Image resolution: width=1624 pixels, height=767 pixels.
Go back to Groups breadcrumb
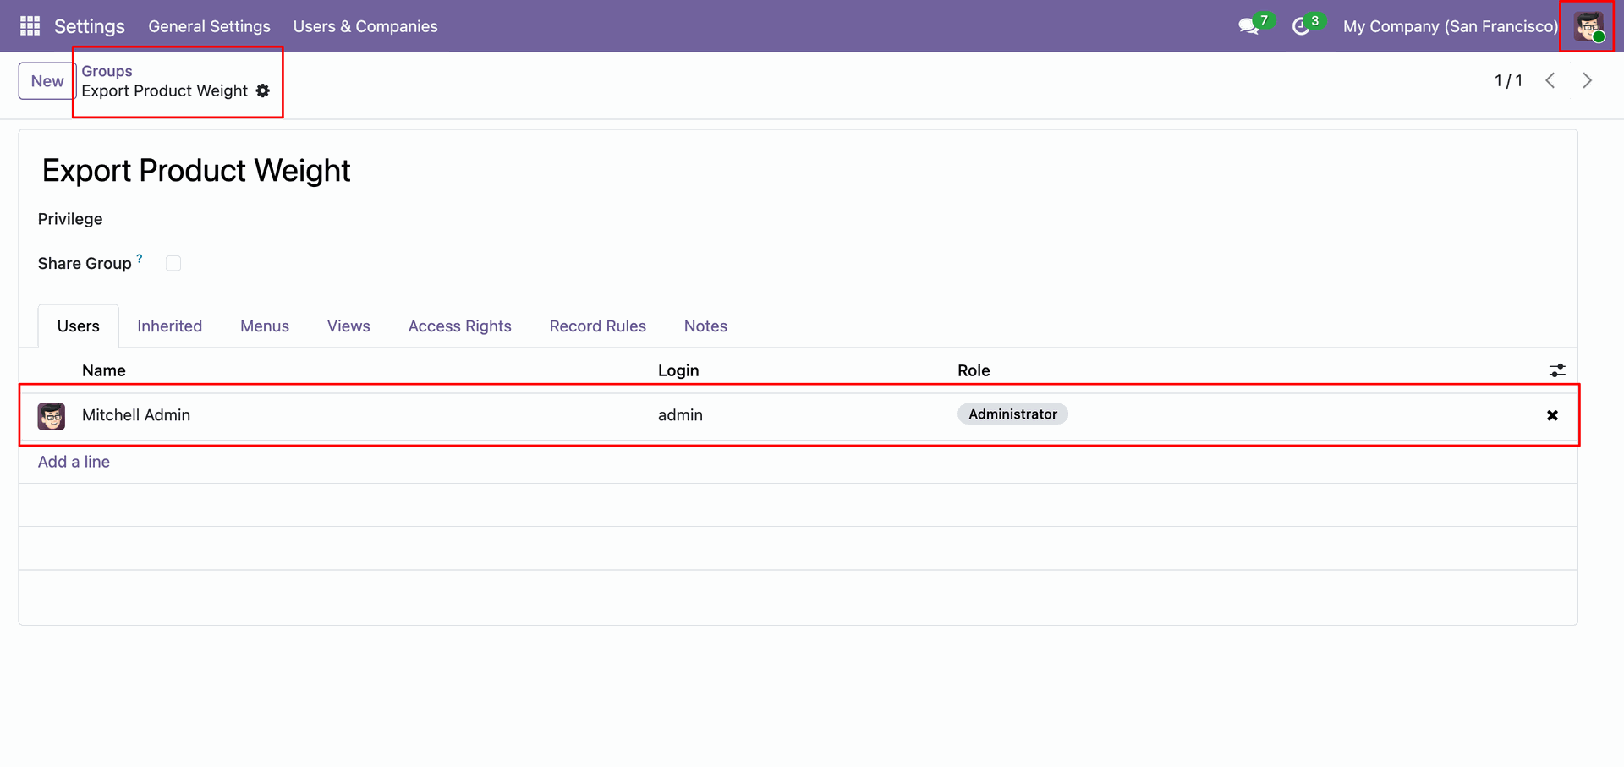pyautogui.click(x=107, y=71)
